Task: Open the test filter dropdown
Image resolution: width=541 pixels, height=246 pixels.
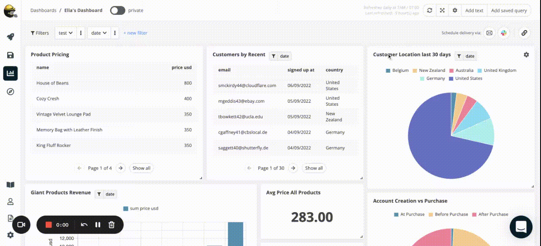Action: 66,33
